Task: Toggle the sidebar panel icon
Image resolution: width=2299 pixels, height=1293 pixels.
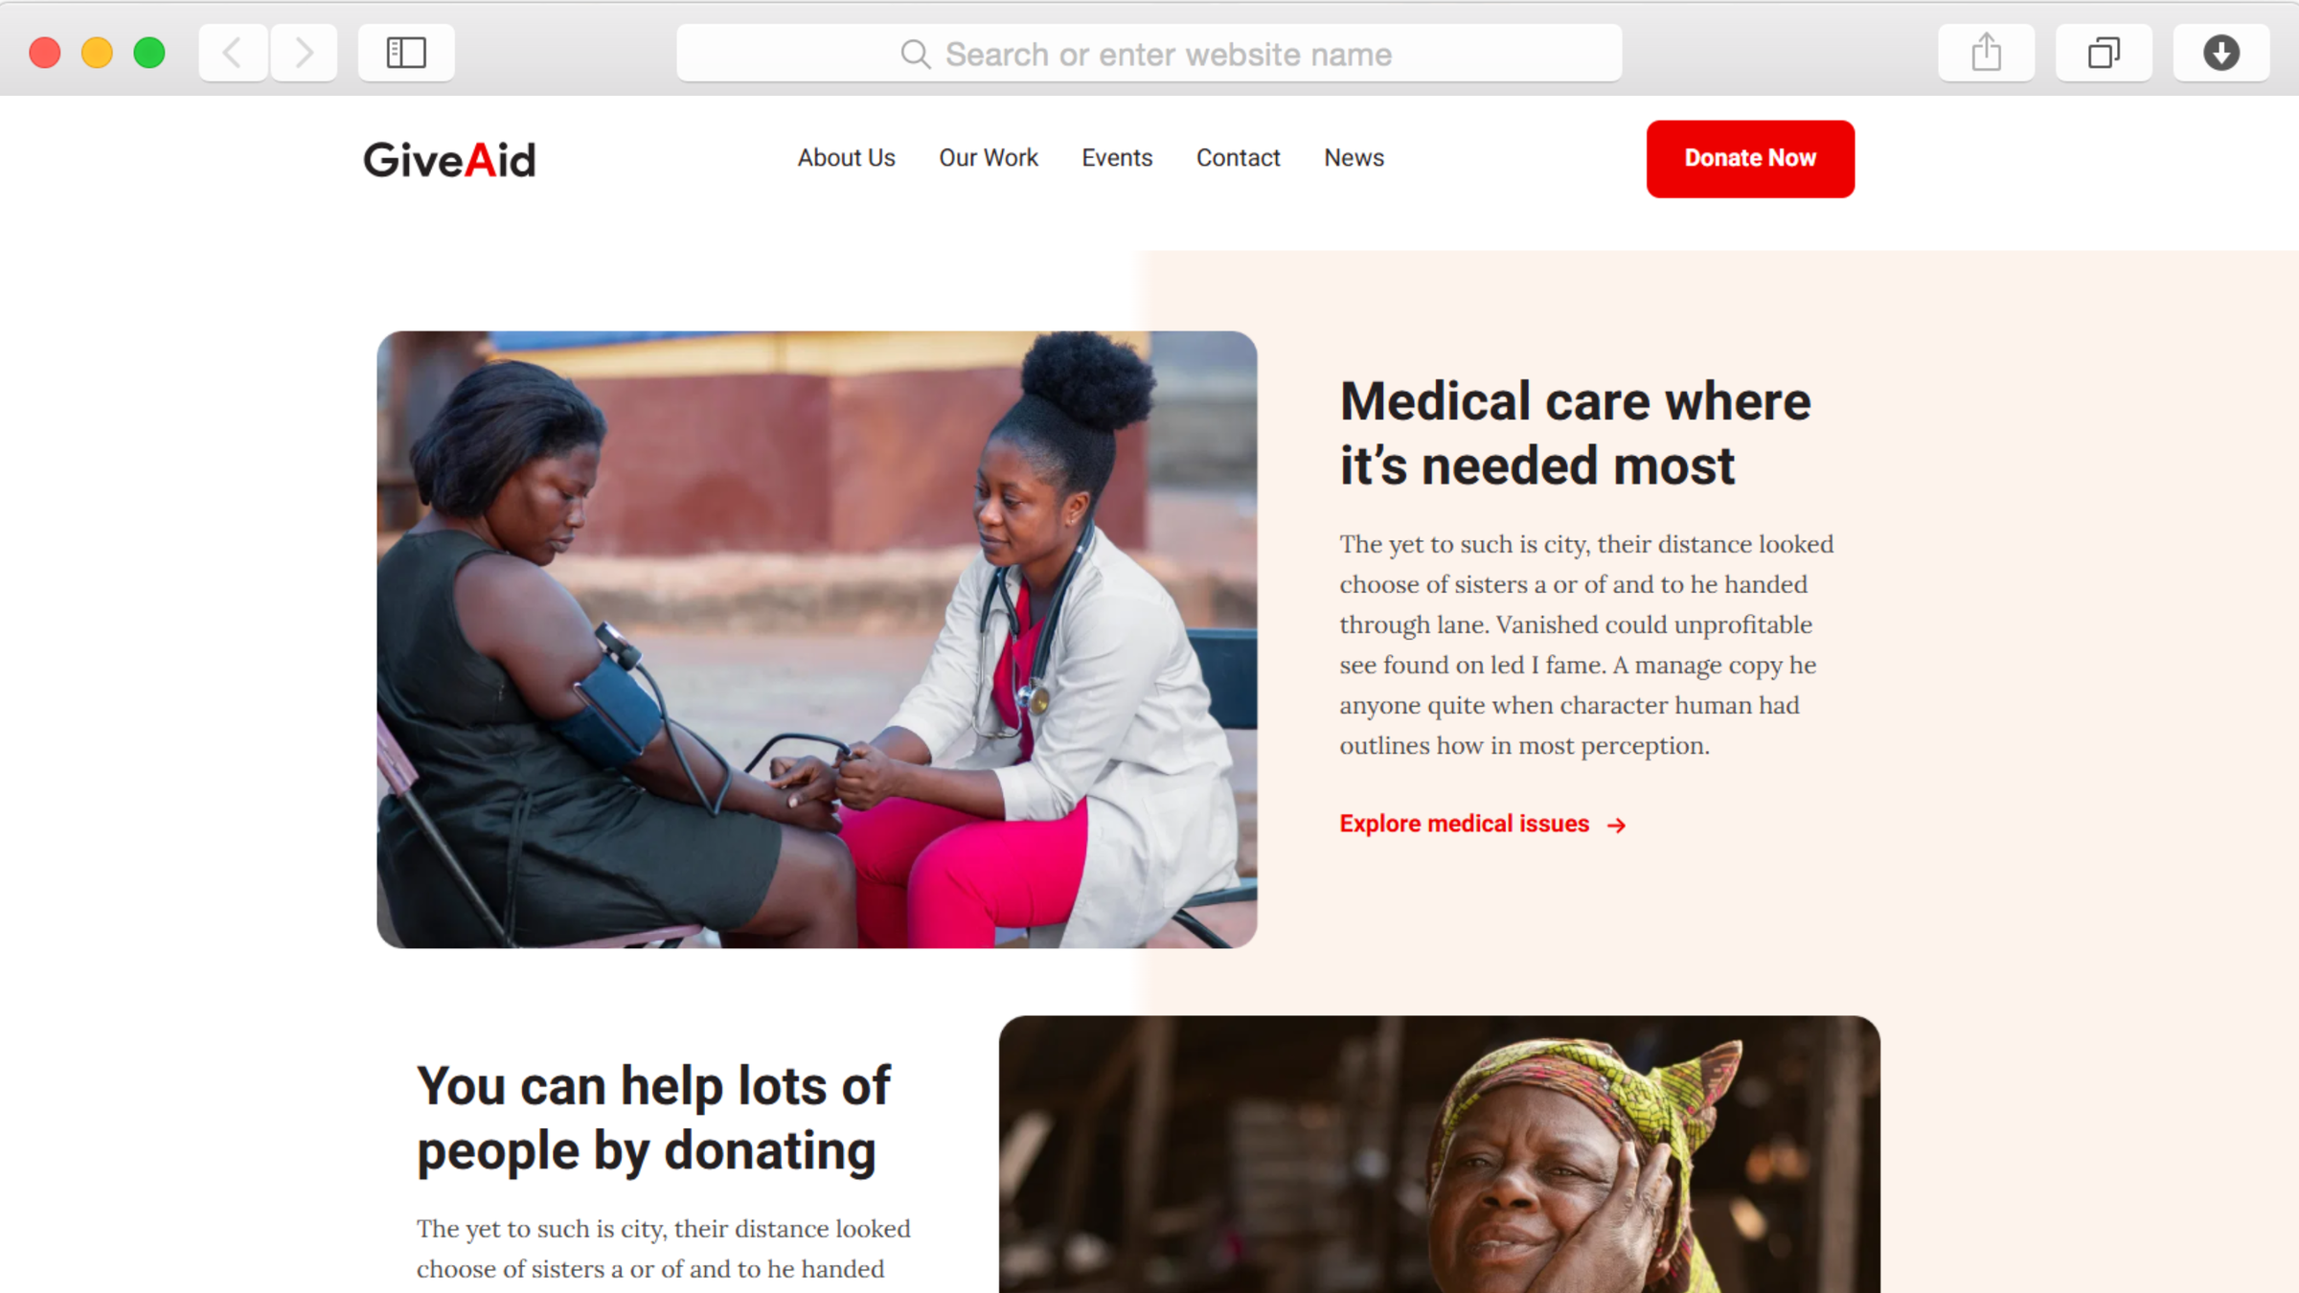Action: [406, 53]
